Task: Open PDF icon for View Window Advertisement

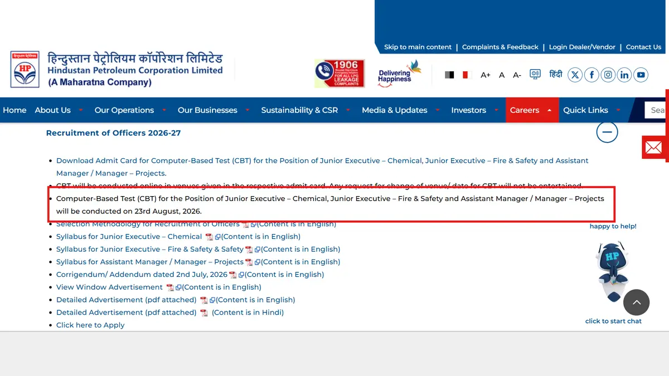Action: tap(170, 287)
